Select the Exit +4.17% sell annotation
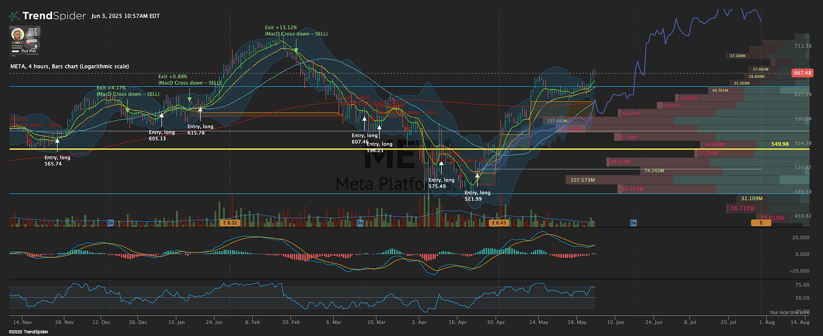The image size is (823, 336). (x=128, y=91)
